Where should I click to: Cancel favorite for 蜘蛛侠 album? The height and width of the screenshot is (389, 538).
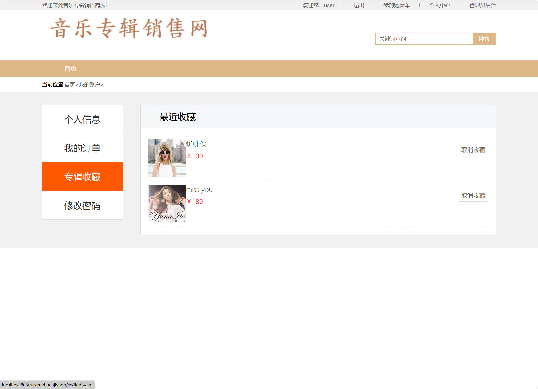473,150
